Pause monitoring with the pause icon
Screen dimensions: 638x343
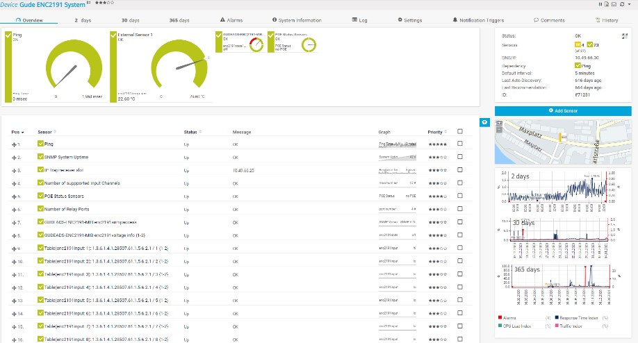[x=601, y=4]
